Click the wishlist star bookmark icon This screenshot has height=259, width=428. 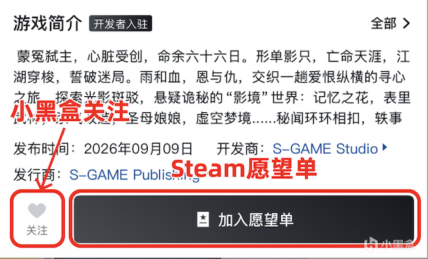click(x=203, y=219)
